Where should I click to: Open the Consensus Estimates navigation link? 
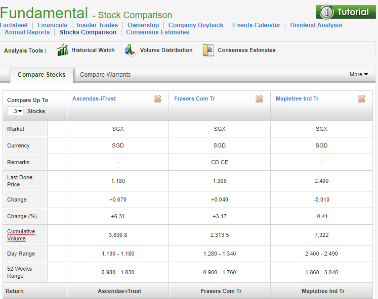(157, 32)
